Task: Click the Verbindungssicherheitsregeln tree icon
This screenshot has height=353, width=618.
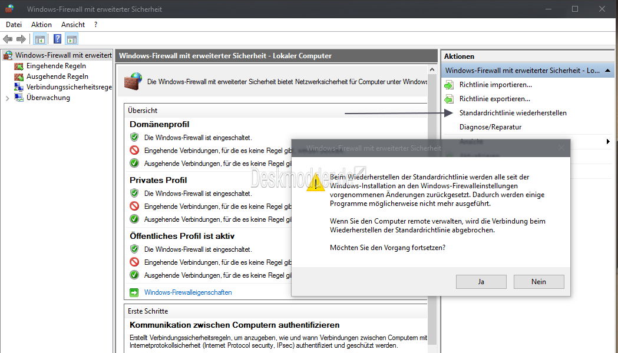Action: (x=18, y=87)
